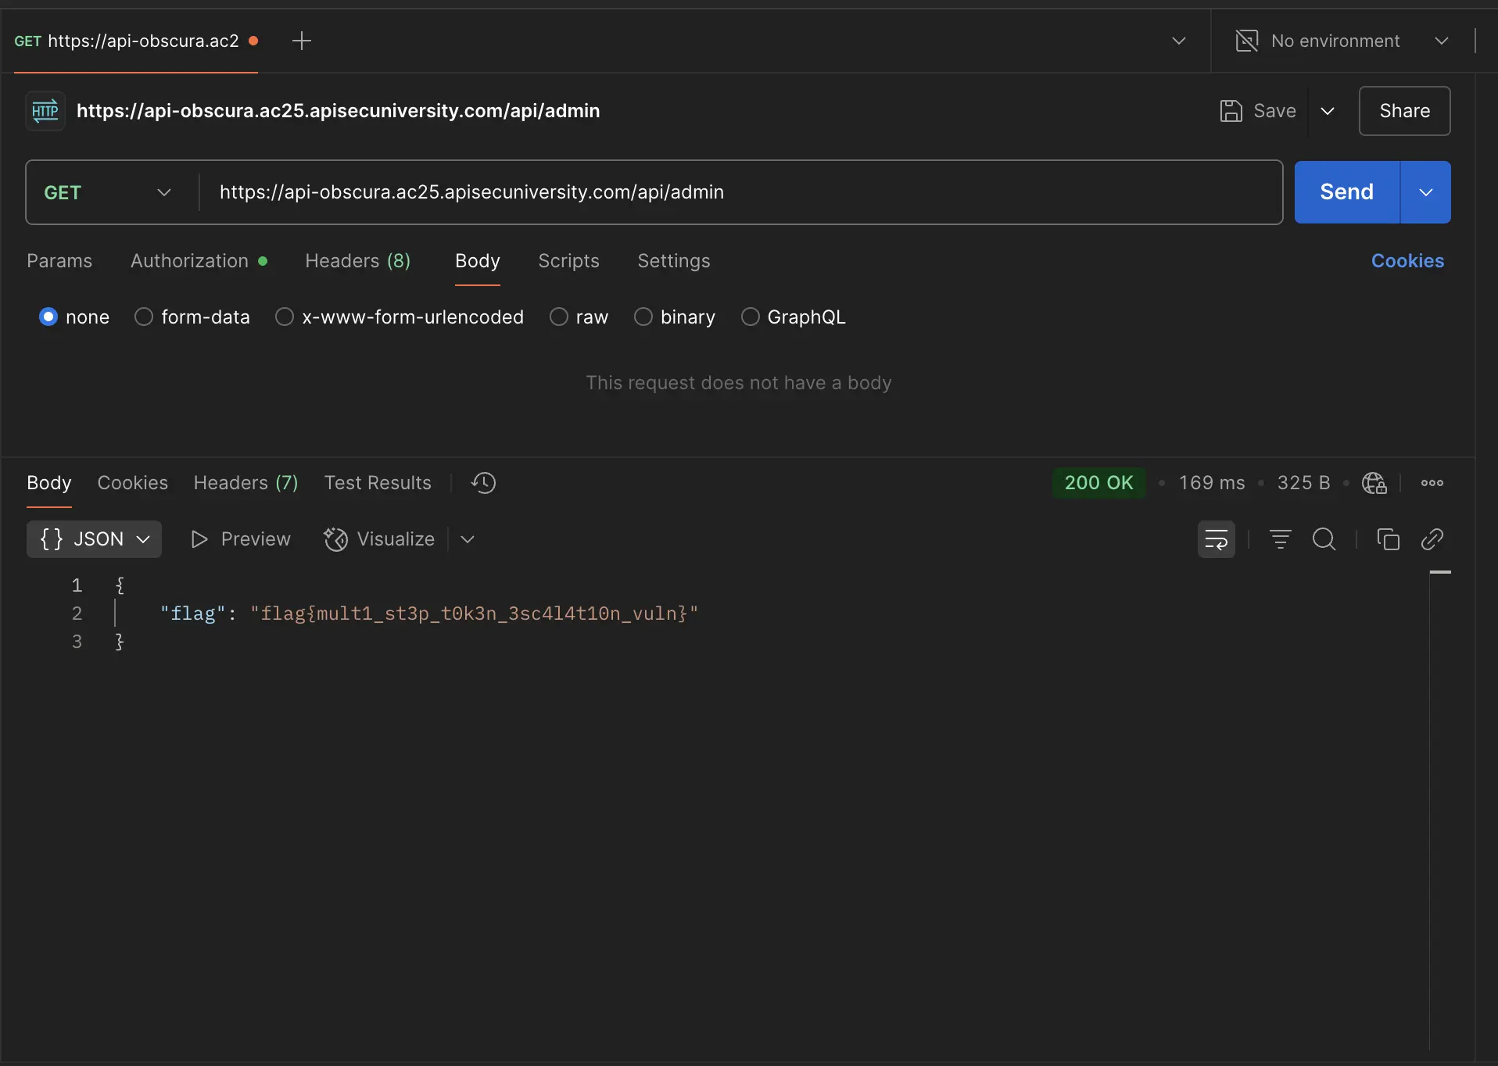The width and height of the screenshot is (1498, 1066).
Task: Click the Save disk icon
Action: click(1231, 111)
